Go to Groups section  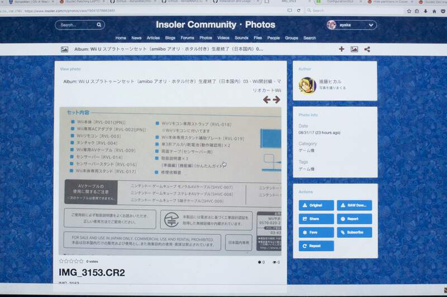(x=291, y=37)
